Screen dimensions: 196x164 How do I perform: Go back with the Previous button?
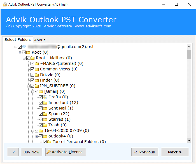(145, 152)
